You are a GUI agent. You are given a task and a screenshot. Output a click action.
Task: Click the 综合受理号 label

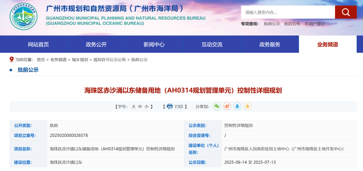click(200, 135)
